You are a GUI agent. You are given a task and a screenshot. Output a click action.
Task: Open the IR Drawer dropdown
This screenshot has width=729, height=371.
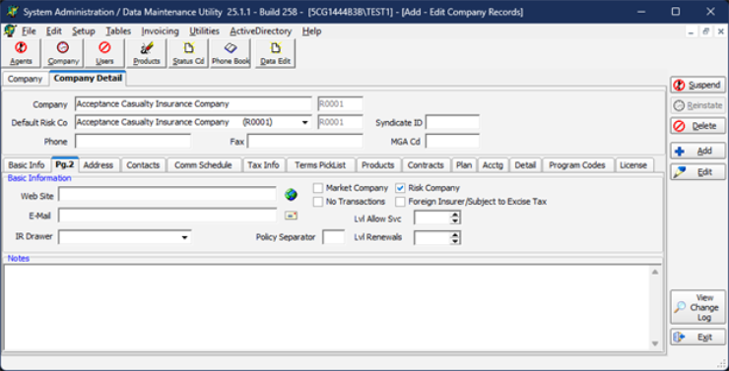coord(185,237)
